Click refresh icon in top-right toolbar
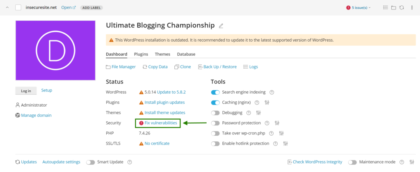The height and width of the screenshot is (172, 420). tap(402, 8)
